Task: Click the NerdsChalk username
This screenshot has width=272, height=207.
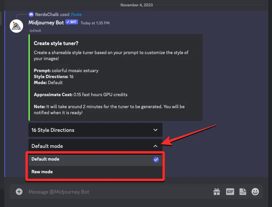Action: tap(47, 15)
